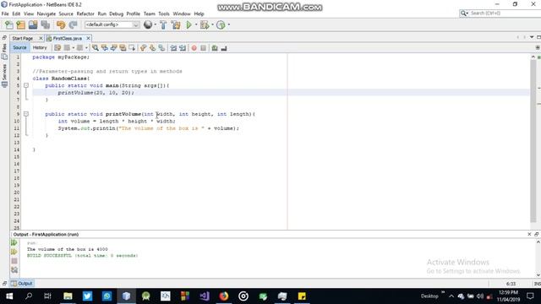Click Find Previous Occurrence icon
The width and height of the screenshot is (541, 304).
[x=104, y=48]
